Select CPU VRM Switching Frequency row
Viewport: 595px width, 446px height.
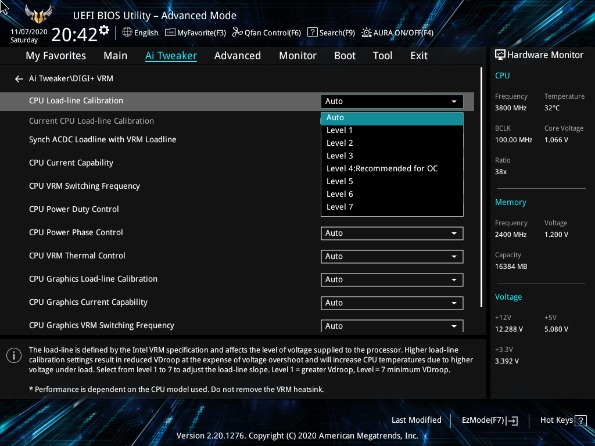pyautogui.click(x=84, y=186)
